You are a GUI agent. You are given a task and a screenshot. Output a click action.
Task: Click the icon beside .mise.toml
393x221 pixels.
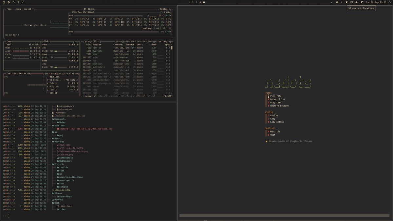coord(58,206)
